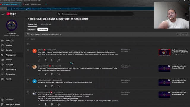Select the Közzétéve filter chip

click(x=31, y=29)
